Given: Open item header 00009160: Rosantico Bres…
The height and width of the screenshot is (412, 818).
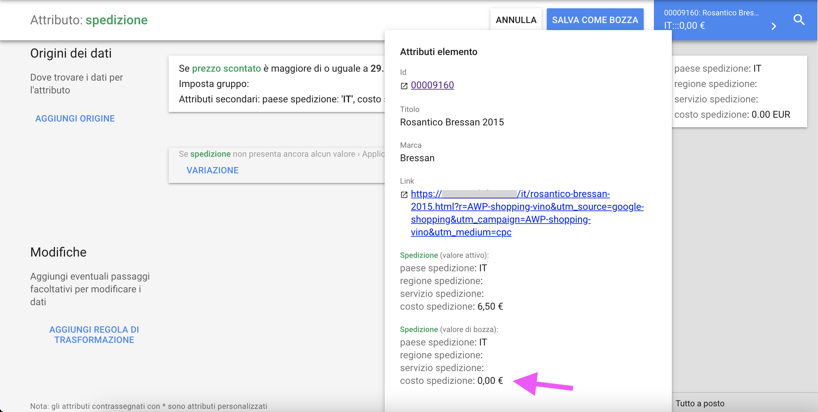Looking at the screenshot, I should click(711, 13).
